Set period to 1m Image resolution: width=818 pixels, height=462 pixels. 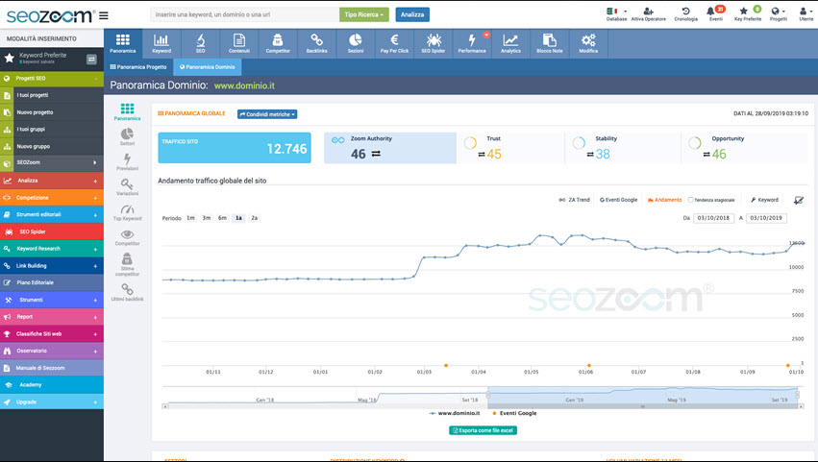[x=191, y=218]
